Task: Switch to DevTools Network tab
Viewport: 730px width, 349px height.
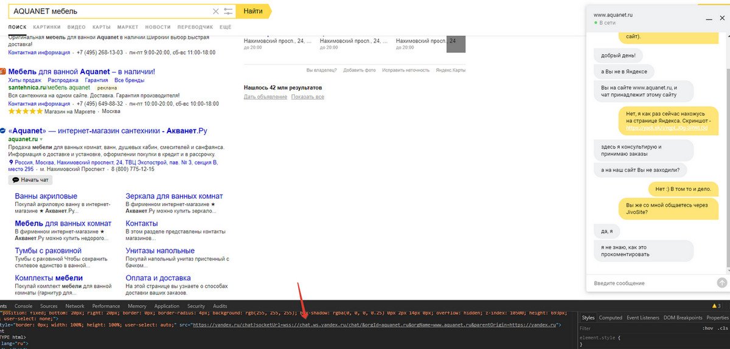Action: point(75,306)
